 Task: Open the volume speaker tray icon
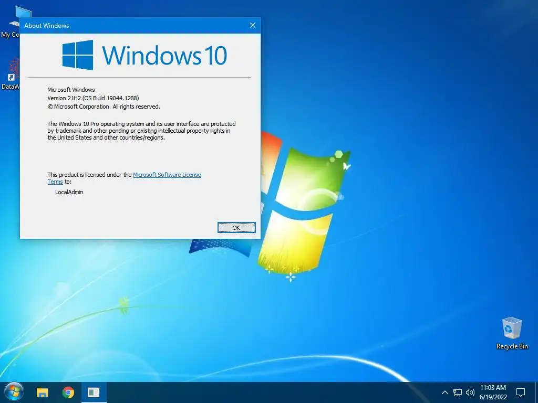click(470, 393)
